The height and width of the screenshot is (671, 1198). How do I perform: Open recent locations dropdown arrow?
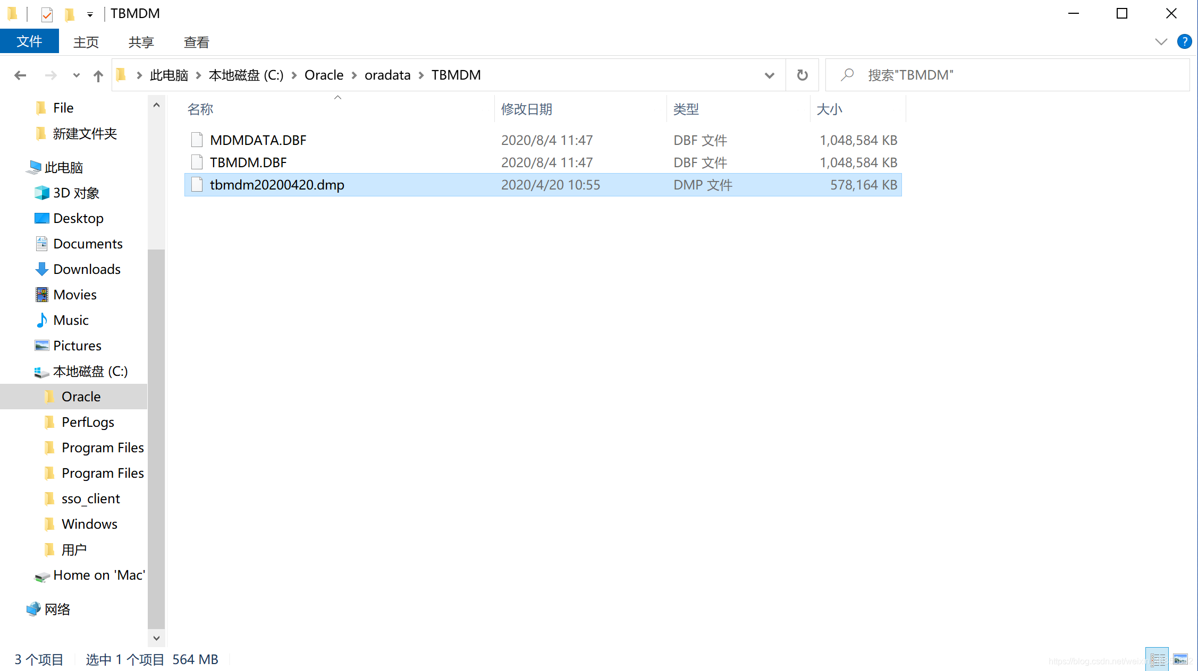click(76, 75)
